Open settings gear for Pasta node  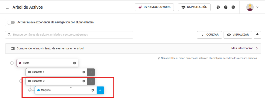click(75, 63)
